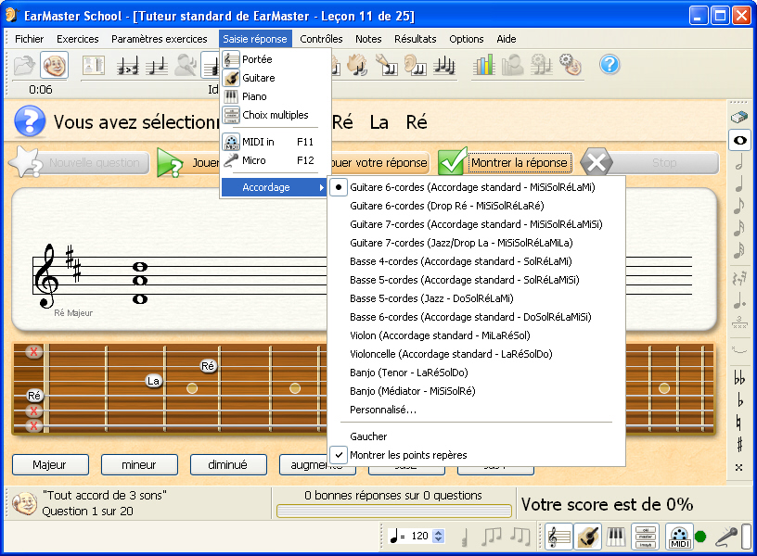Viewport: 757px width, 556px height.
Task: Select Basse 6-cordes Accordage standard tuning
Action: (x=476, y=317)
